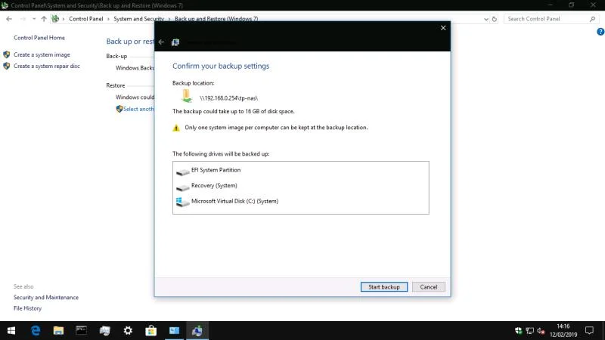Open Control Panel help icon
This screenshot has width=605, height=340.
600,32
